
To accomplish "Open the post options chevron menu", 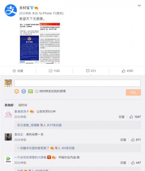I will pyautogui.click(x=139, y=6).
